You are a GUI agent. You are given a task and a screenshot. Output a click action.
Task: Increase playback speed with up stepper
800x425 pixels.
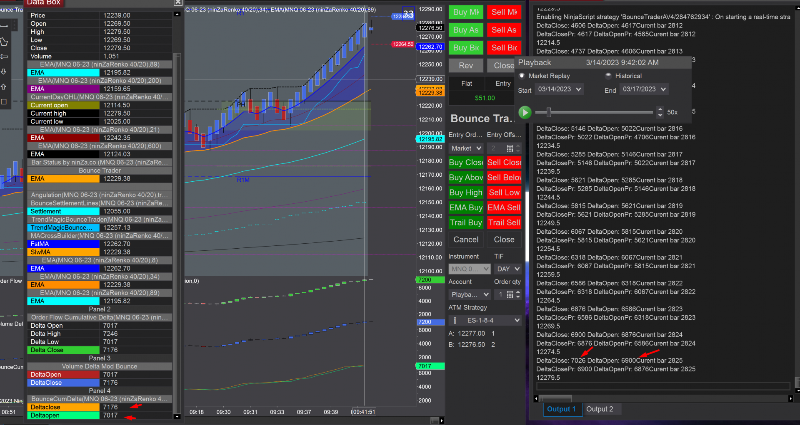pos(660,110)
